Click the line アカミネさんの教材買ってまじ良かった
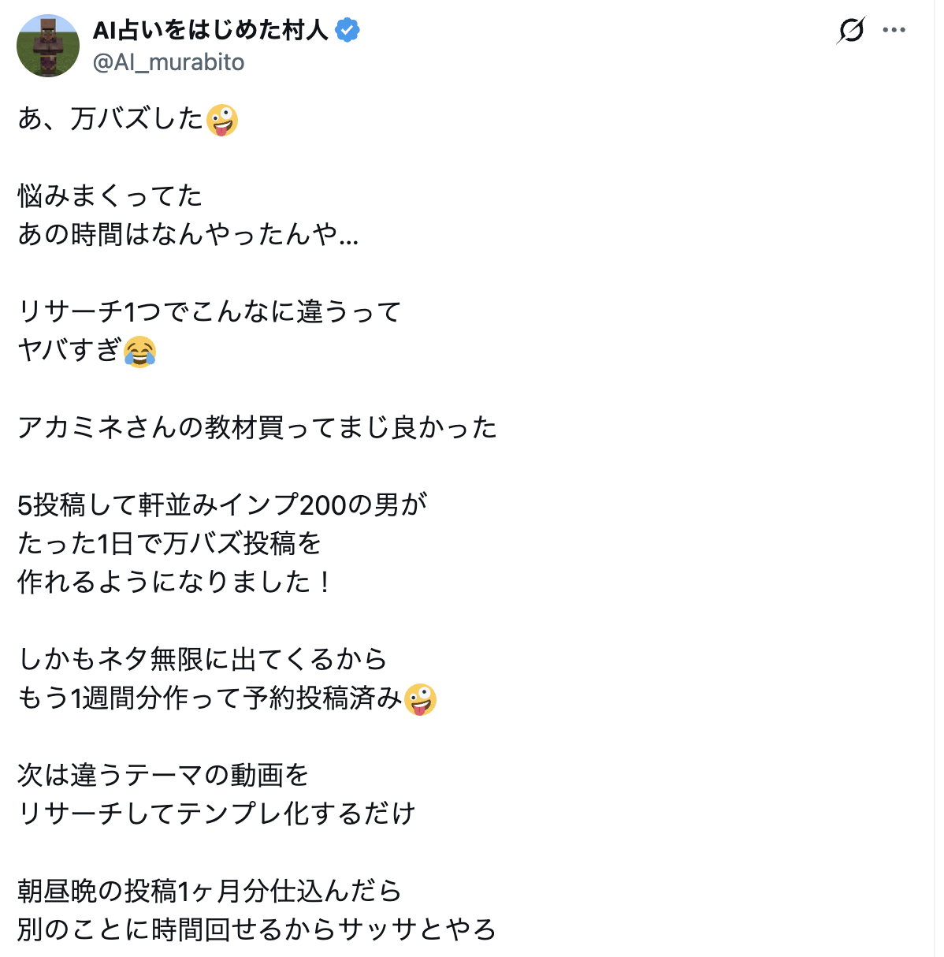 257,428
